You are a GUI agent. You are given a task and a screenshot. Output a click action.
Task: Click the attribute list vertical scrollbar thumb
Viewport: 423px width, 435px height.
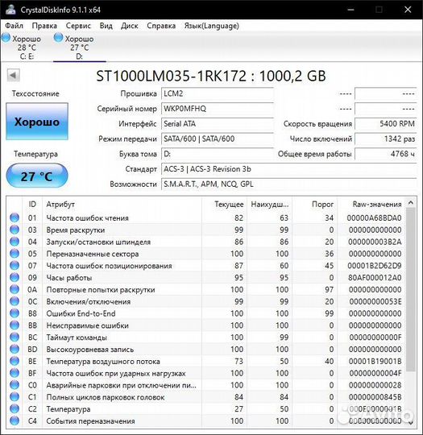click(411, 290)
